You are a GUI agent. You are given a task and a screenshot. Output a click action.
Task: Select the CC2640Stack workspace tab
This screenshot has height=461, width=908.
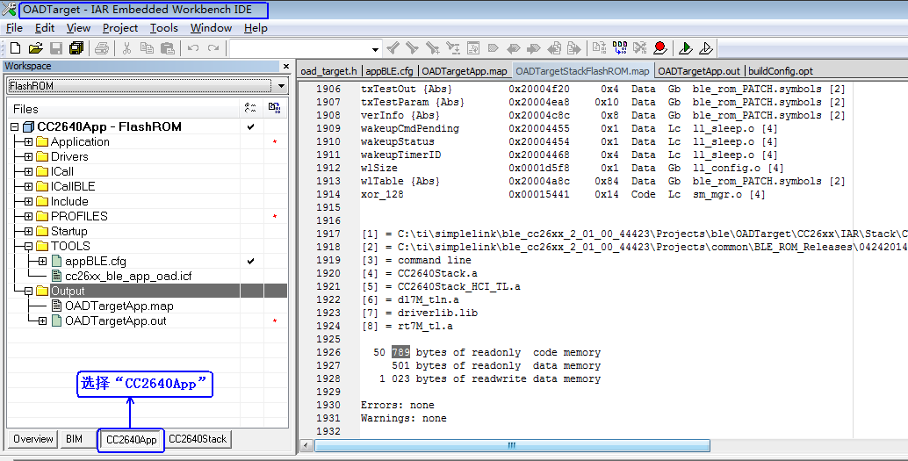(198, 439)
